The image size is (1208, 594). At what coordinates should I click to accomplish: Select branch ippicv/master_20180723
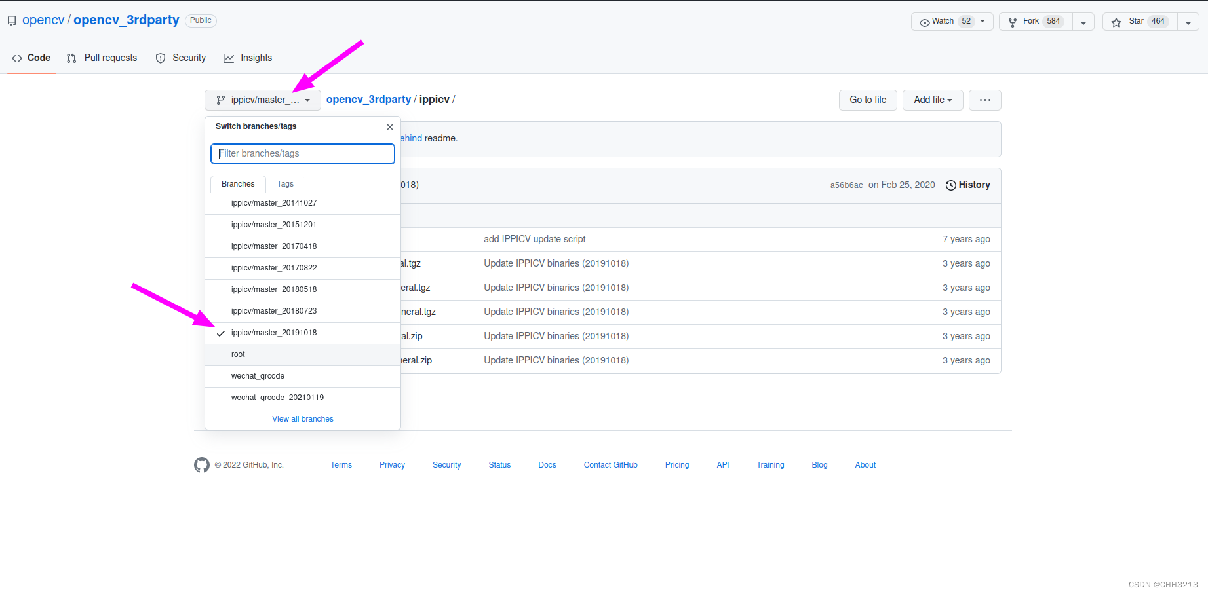point(303,311)
